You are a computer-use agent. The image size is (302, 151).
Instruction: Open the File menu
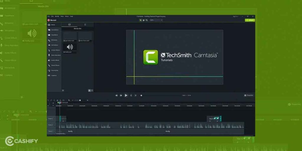coord(49,17)
